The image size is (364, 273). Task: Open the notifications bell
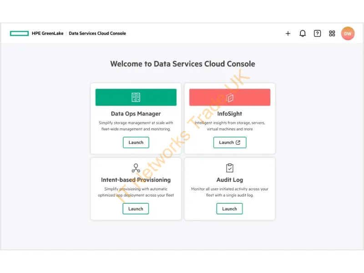click(303, 33)
